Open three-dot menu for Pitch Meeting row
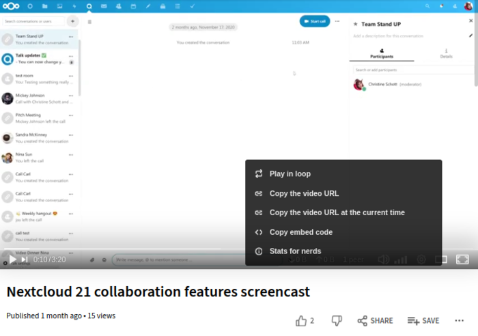The height and width of the screenshot is (336, 478). point(71,115)
